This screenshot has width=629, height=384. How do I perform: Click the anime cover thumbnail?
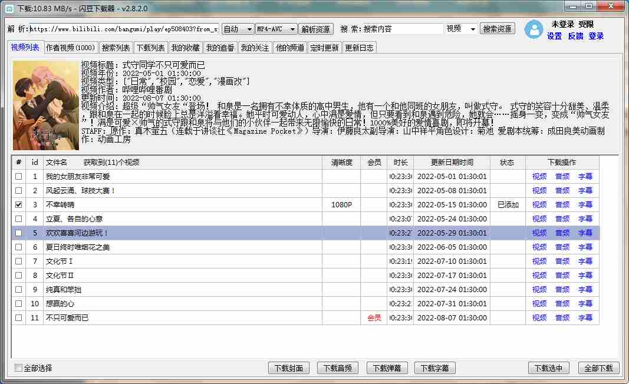click(x=45, y=105)
